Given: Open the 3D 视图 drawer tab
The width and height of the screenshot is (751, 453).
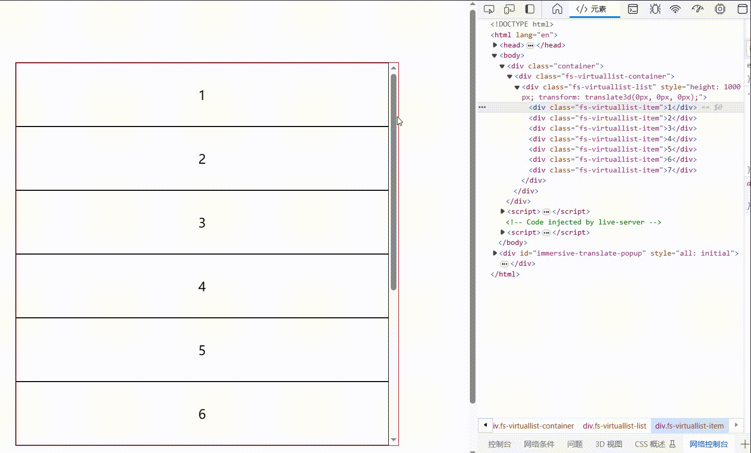Looking at the screenshot, I should click(x=609, y=444).
